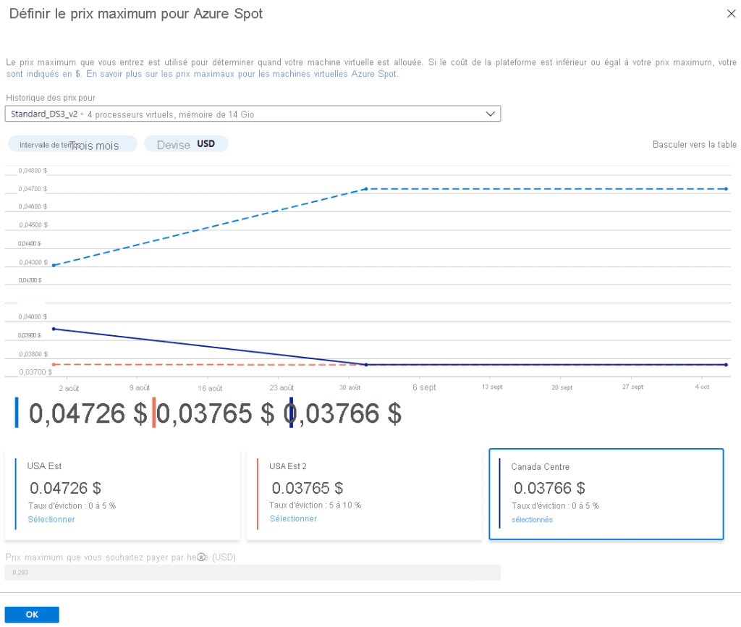Click the info icon beside the maximum price label
The image size is (741, 627).
coord(201,557)
